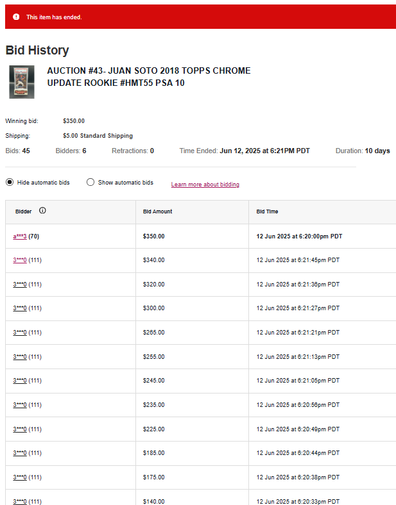Click the exclamation alert icon in red banner
The image size is (396, 505).
pos(16,17)
